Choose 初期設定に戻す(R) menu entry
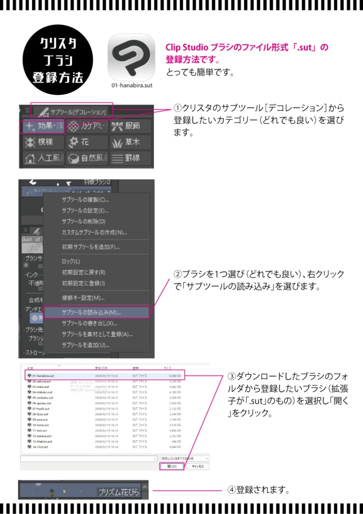Screen dimensions: 363x514 coord(97,273)
